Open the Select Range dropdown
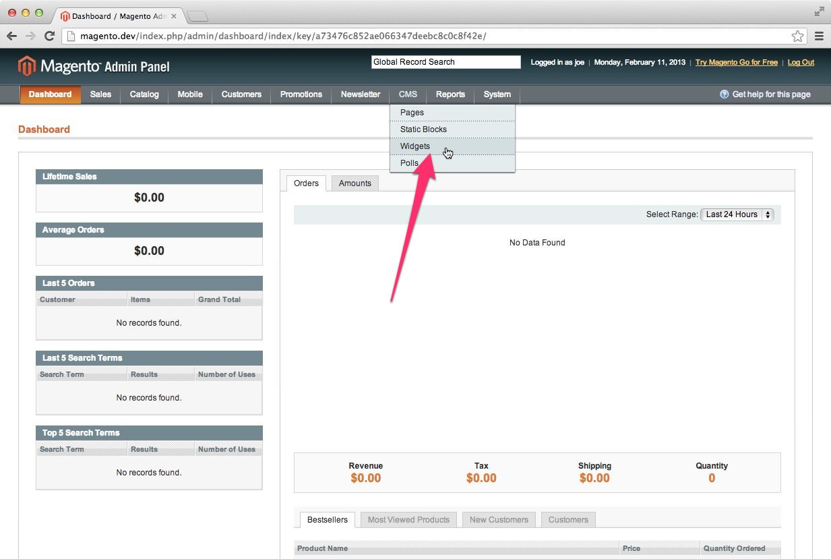 pyautogui.click(x=737, y=214)
